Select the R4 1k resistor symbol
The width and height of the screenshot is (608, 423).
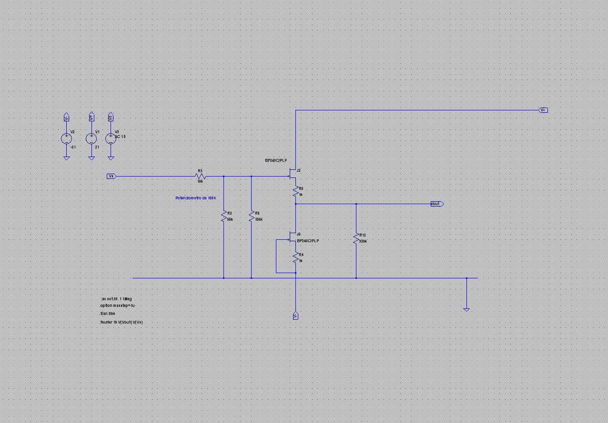(295, 258)
